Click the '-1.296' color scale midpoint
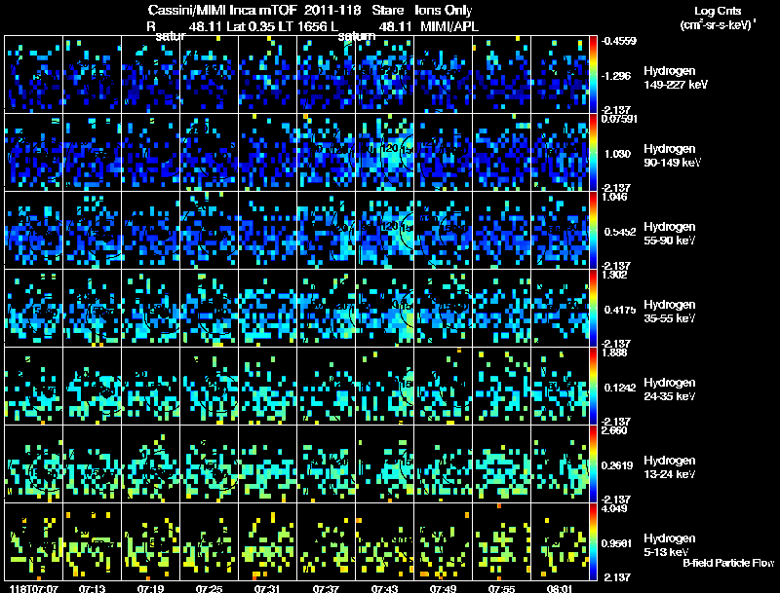This screenshot has width=780, height=593. click(616, 76)
